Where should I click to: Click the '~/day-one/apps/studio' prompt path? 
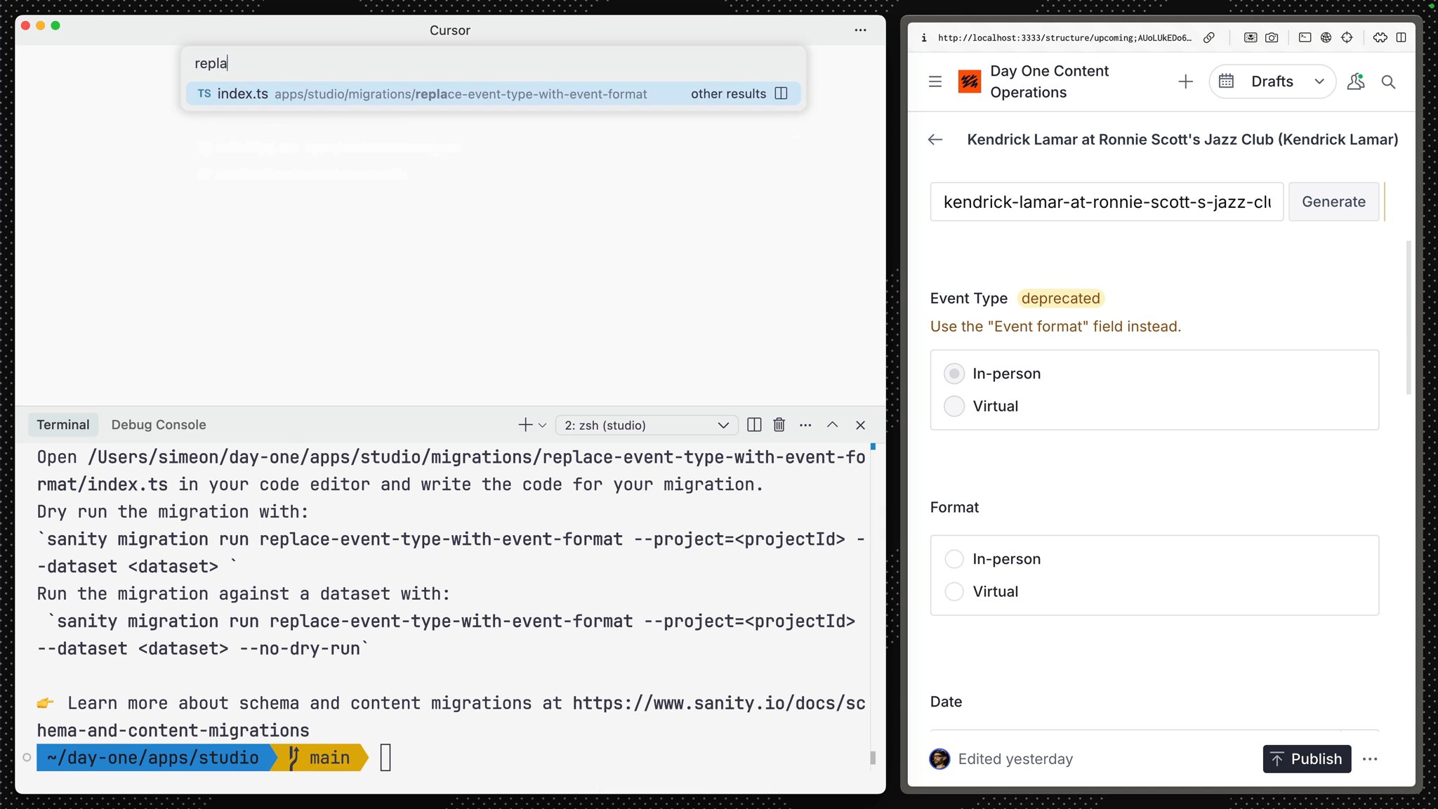pos(152,758)
